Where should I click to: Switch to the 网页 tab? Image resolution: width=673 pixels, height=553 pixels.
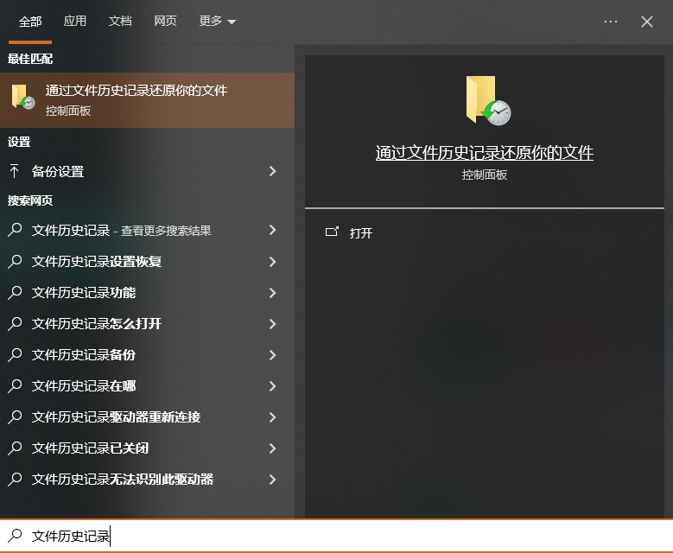[x=165, y=21]
